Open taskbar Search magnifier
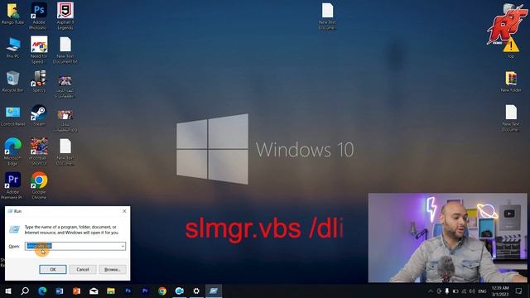 [25, 291]
